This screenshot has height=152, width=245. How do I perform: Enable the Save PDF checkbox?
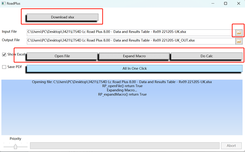(4, 67)
